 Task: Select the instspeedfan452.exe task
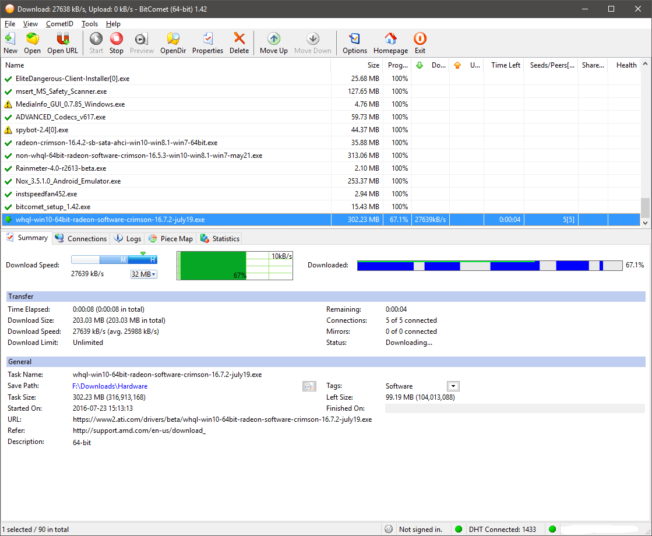point(321,194)
